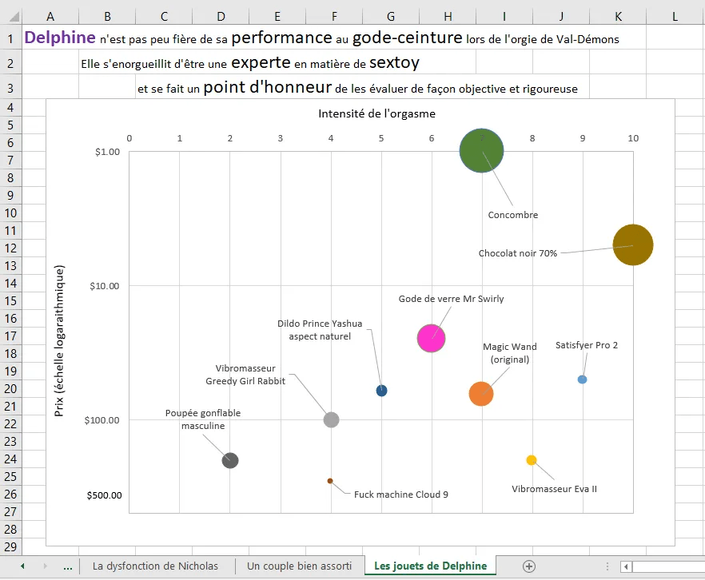Viewport: 705px width, 580px height.
Task: Click the next sheet navigation arrow
Action: 45,566
